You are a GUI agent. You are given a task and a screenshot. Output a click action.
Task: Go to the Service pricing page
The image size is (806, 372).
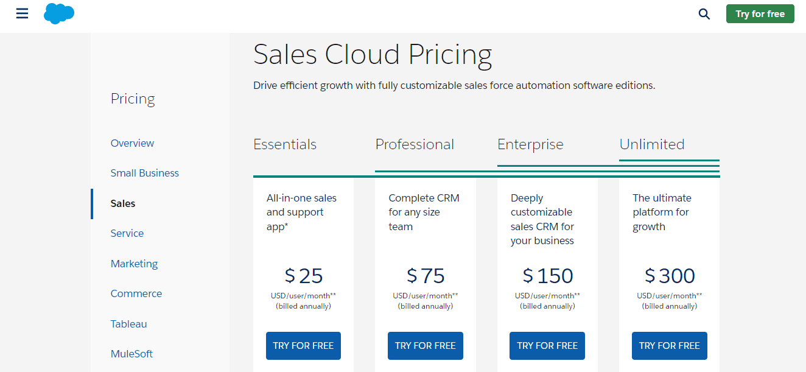pyautogui.click(x=127, y=233)
